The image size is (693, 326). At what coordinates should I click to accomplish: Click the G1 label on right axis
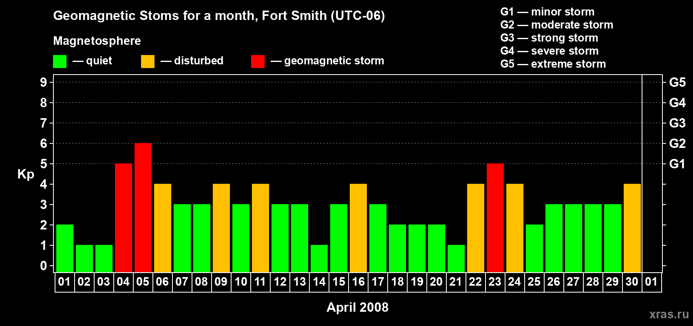(x=678, y=164)
